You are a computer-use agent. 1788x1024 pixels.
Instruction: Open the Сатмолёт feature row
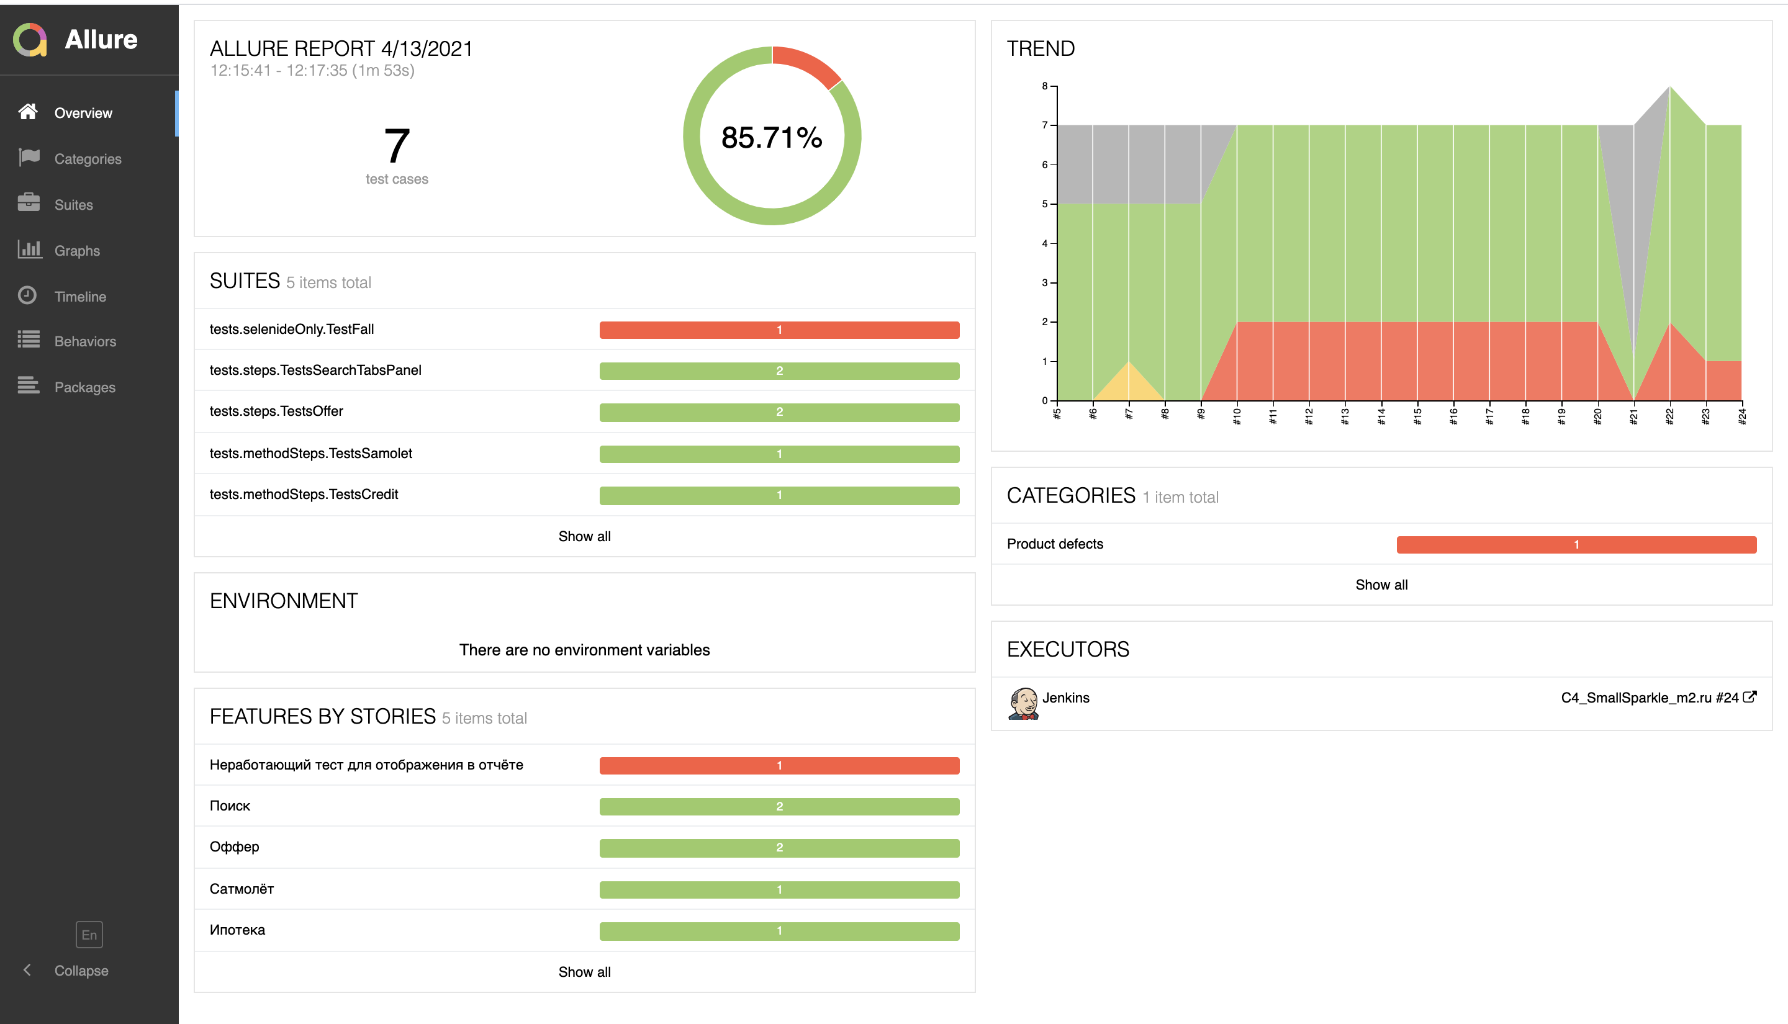[x=584, y=889]
